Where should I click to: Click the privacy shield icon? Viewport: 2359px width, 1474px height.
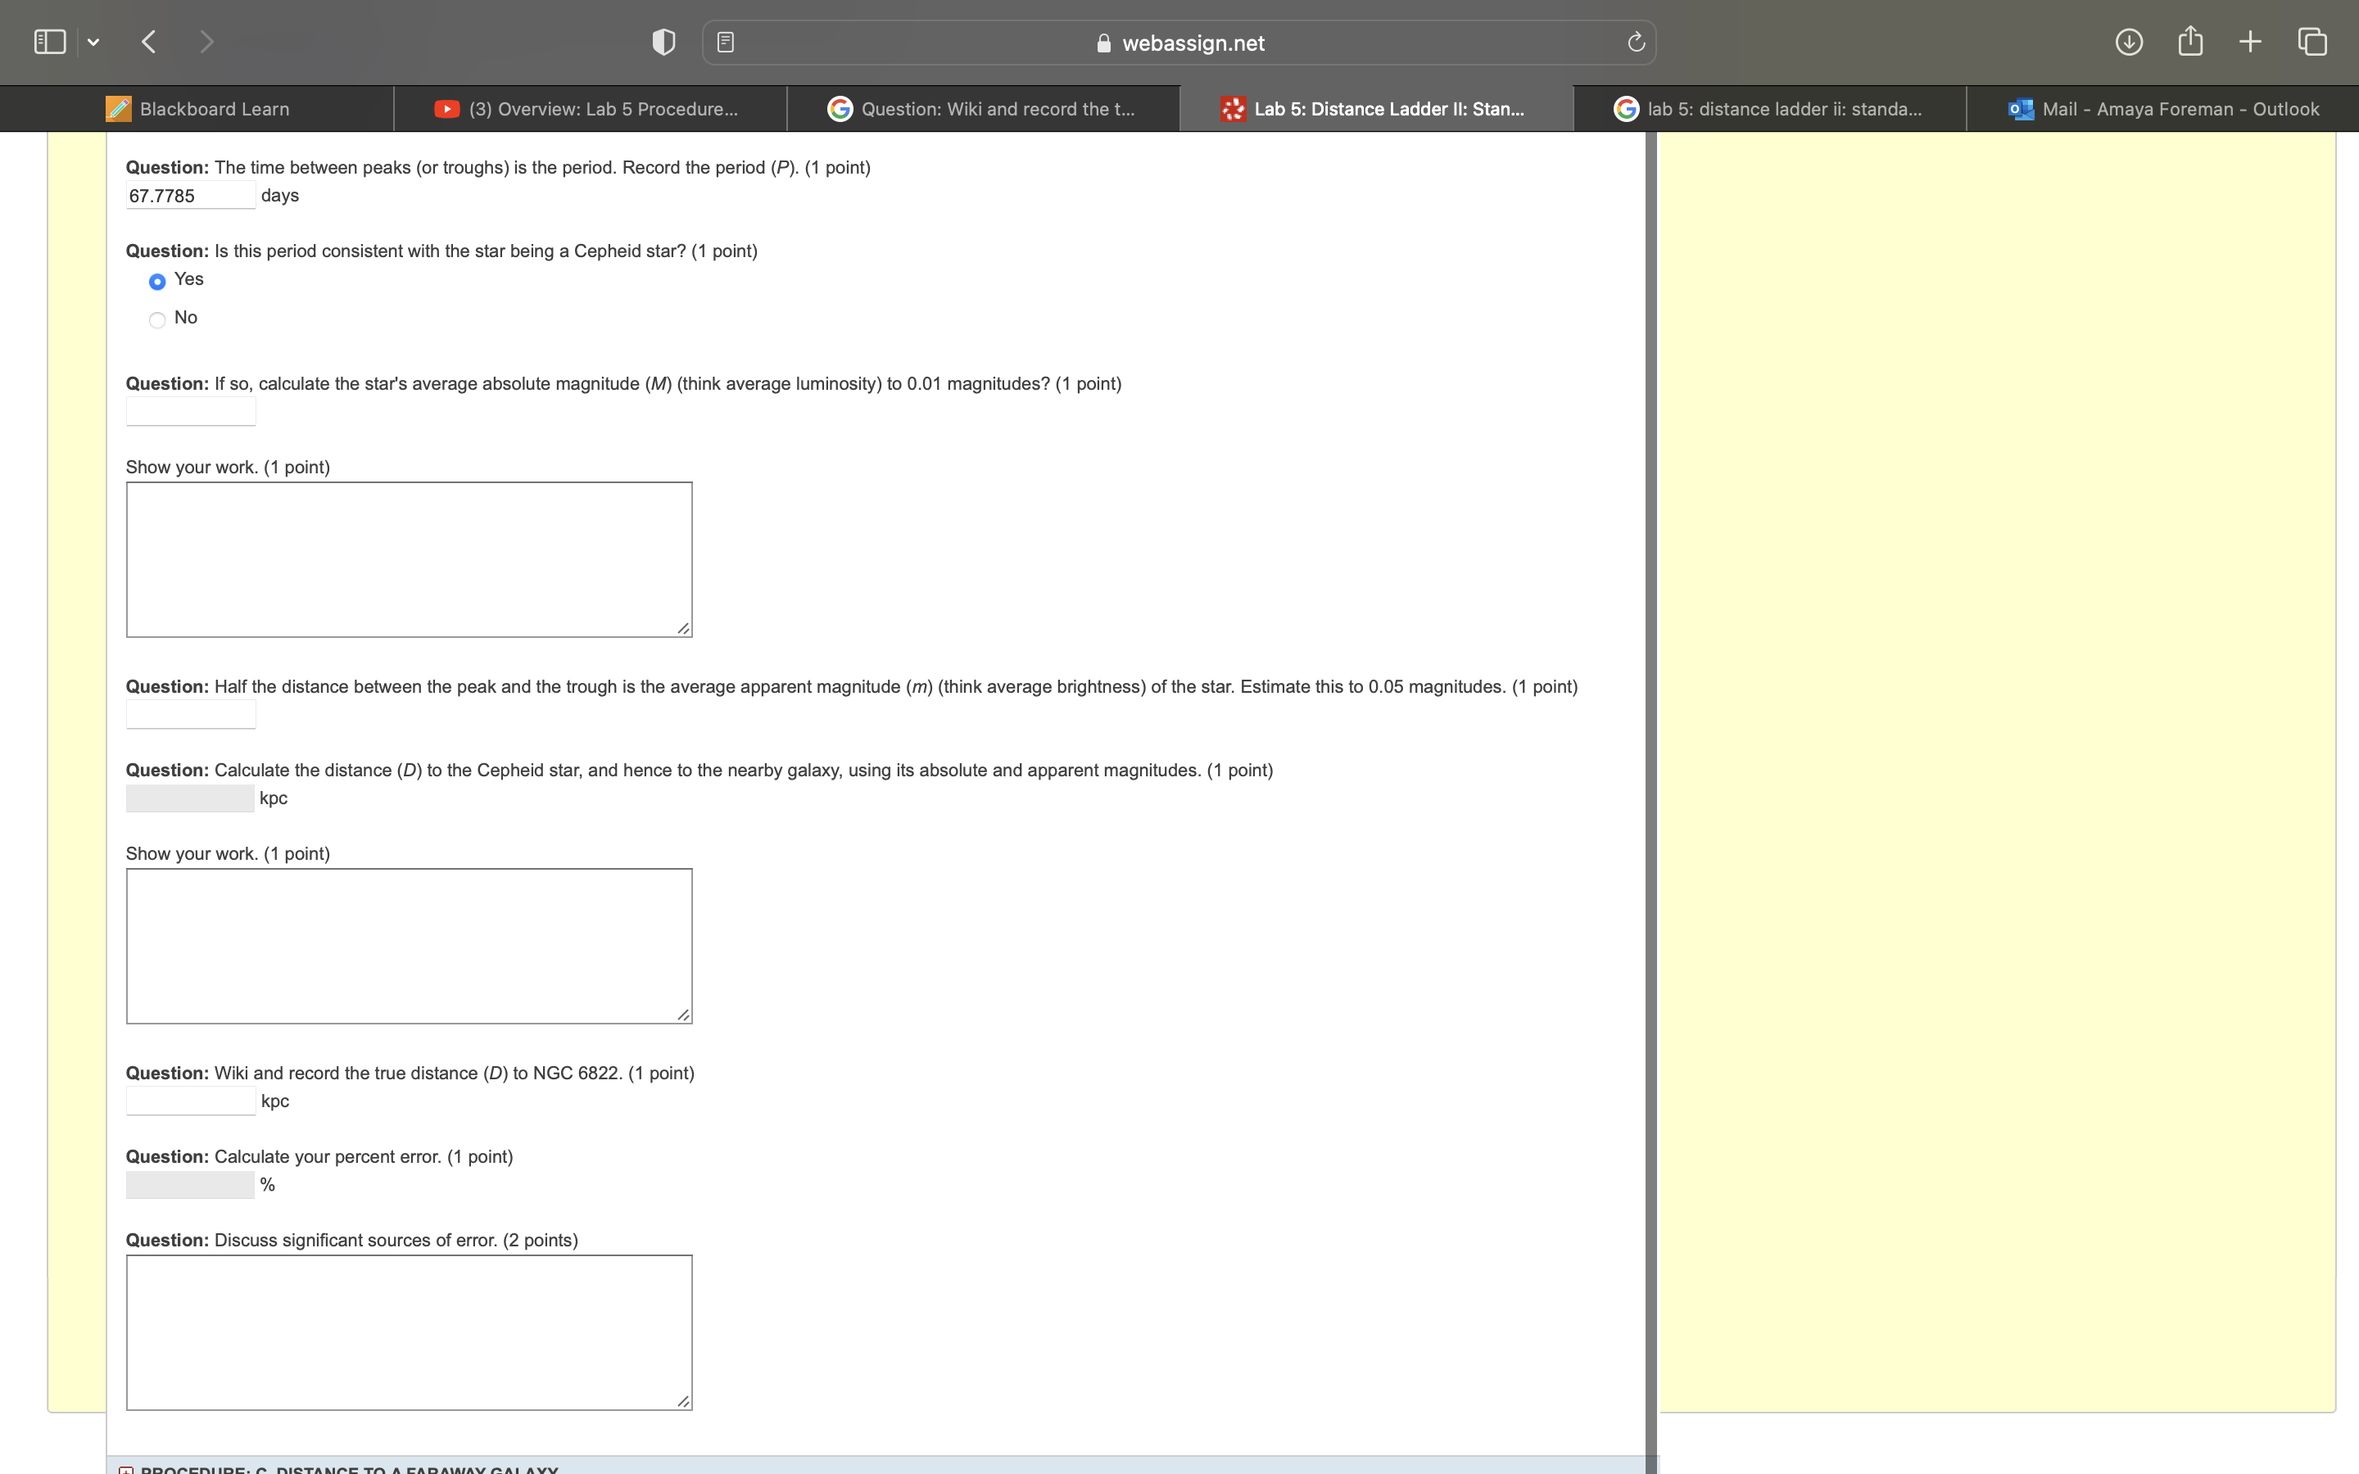pos(663,42)
